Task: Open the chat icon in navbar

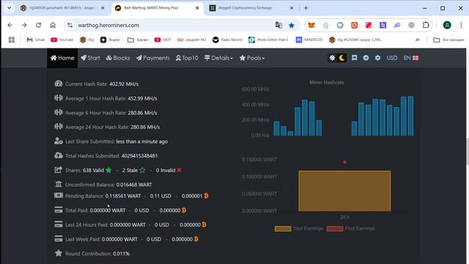Action: [x=354, y=58]
